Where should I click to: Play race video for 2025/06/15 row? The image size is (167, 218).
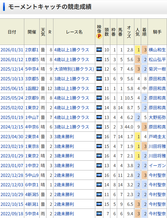(x=99, y=88)
